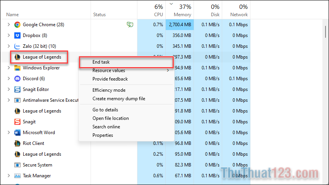The height and width of the screenshot is (185, 329).
Task: Click the Task Manager process icon
Action: pos(17,176)
